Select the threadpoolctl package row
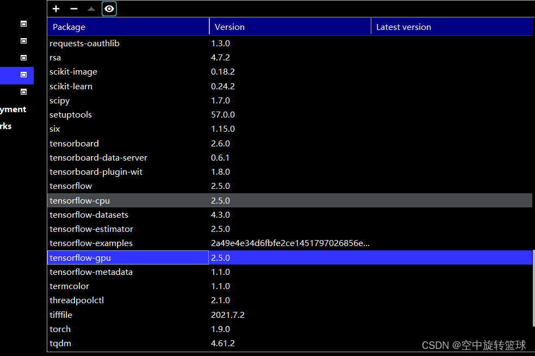 290,300
